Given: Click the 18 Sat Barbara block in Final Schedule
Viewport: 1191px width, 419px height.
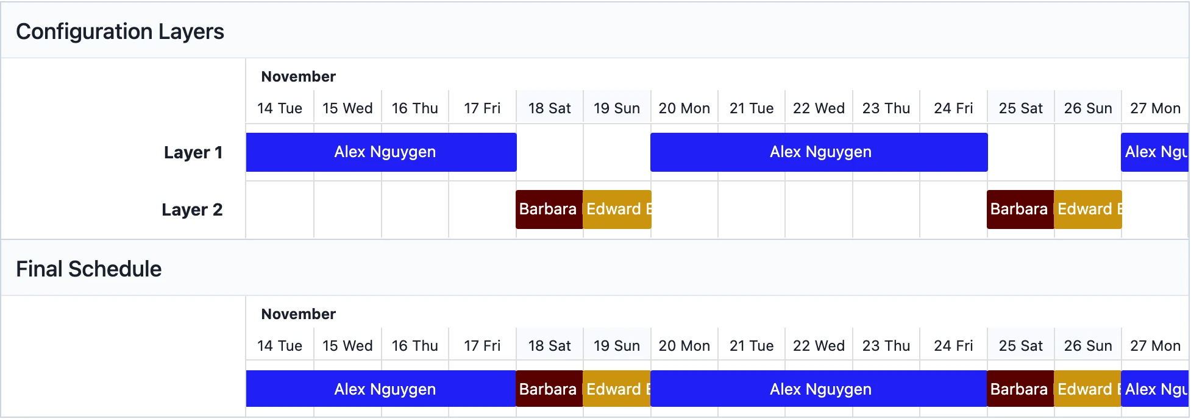Looking at the screenshot, I should click(x=549, y=389).
